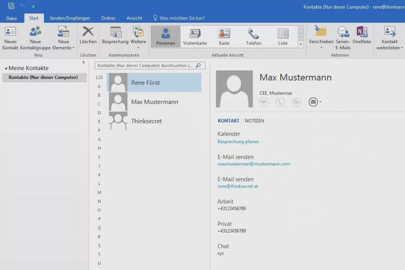The height and width of the screenshot is (270, 405).
Task: Click the Undo quick access icon
Action: point(23,6)
